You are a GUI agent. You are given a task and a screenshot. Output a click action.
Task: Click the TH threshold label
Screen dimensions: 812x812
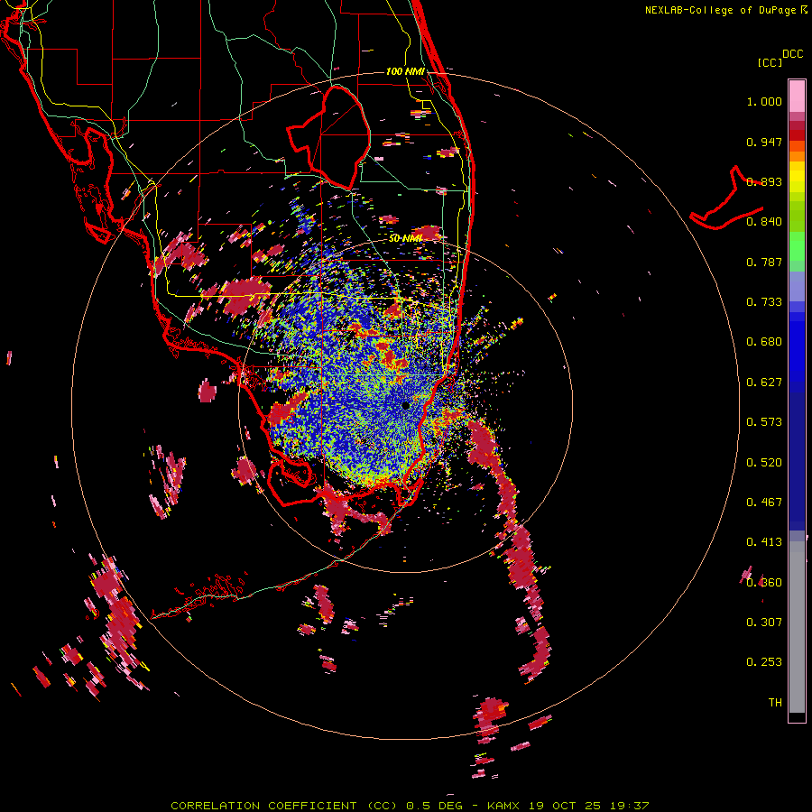(x=775, y=703)
